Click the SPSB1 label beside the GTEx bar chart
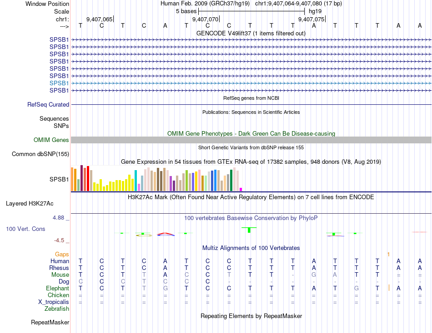The width and height of the screenshot is (432, 333). click(x=59, y=179)
